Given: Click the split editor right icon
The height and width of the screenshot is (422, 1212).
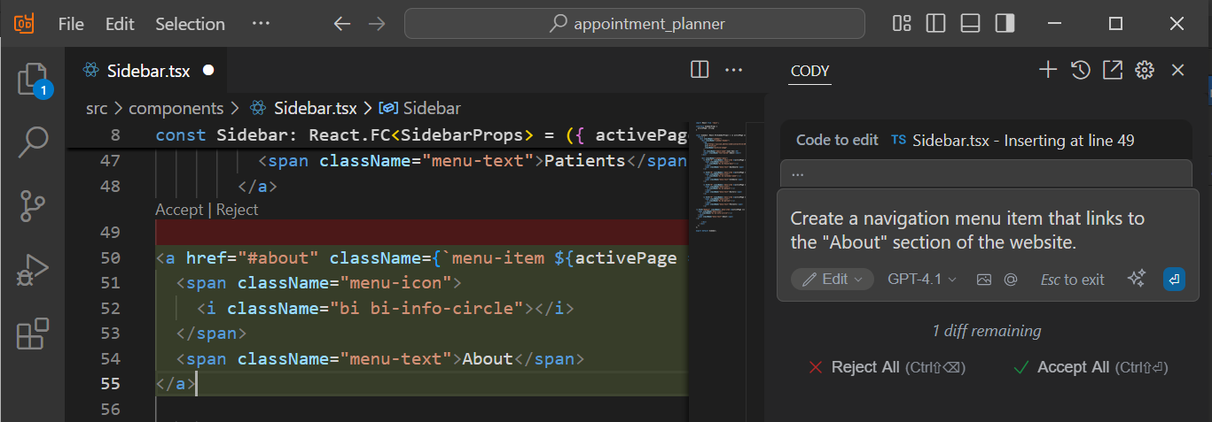Looking at the screenshot, I should (x=700, y=70).
